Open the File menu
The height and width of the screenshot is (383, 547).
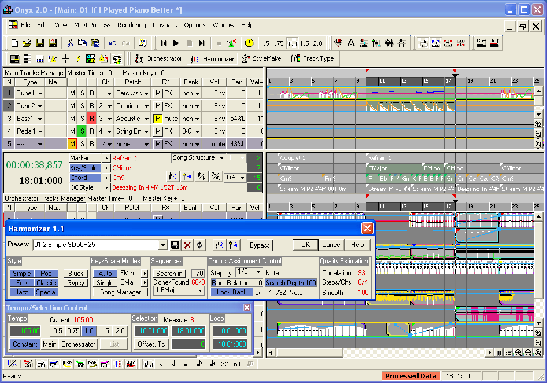click(25, 25)
